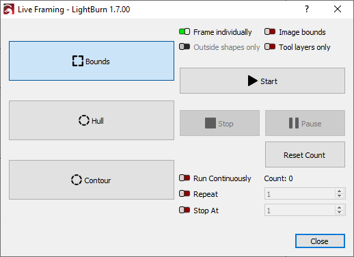Disable the Frame individually toggle
Image resolution: width=354 pixels, height=257 pixels.
tap(185, 31)
